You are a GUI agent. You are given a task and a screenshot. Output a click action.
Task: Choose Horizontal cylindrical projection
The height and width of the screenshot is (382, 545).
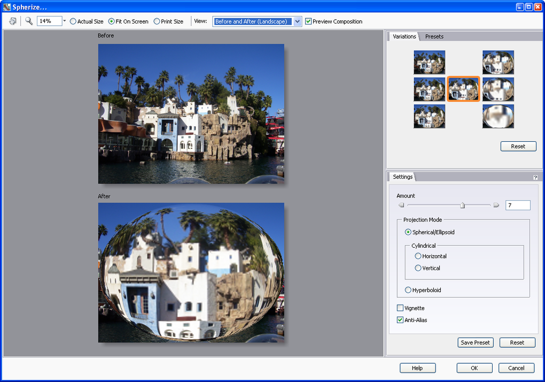418,256
